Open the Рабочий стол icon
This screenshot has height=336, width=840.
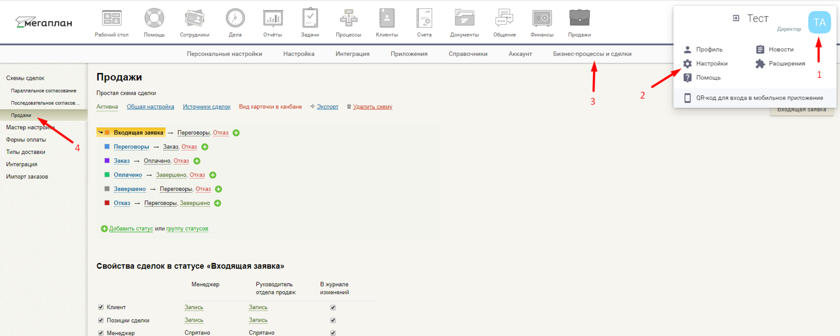coord(111,18)
